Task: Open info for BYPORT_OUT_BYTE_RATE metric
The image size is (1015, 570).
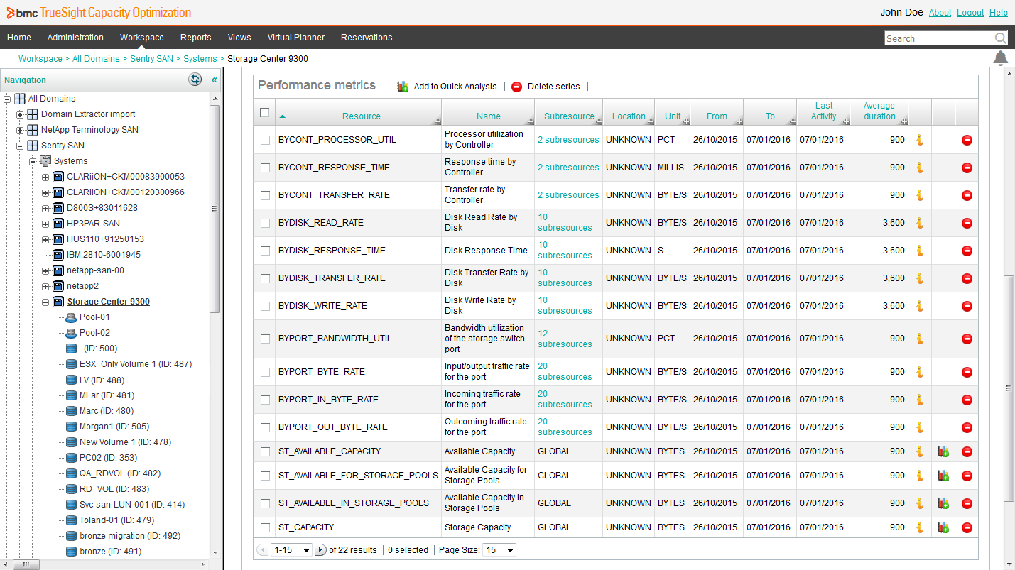Action: click(918, 427)
